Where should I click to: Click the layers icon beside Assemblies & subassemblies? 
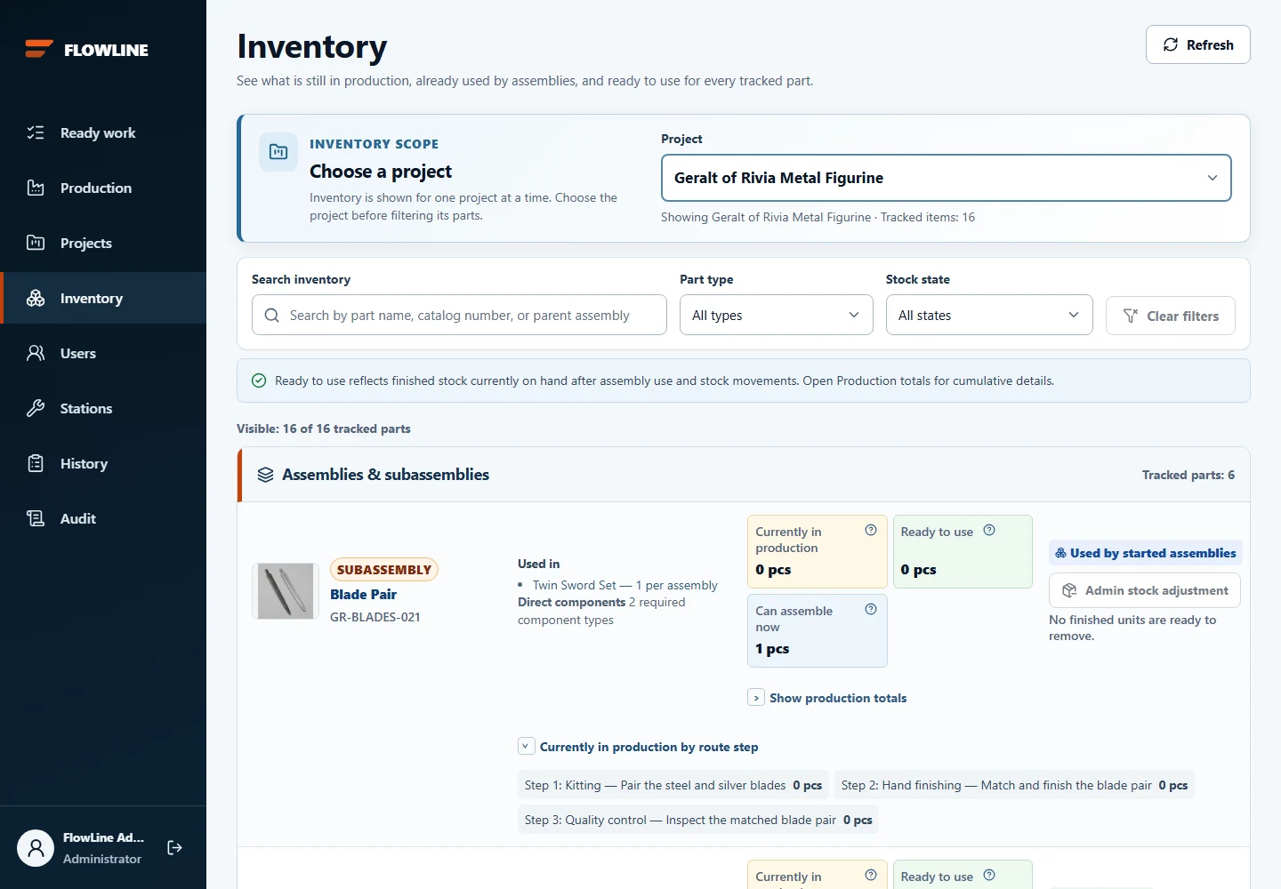[x=265, y=475]
